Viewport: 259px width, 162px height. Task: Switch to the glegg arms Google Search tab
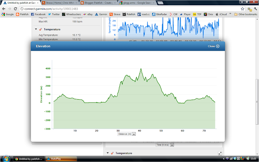[137, 3]
